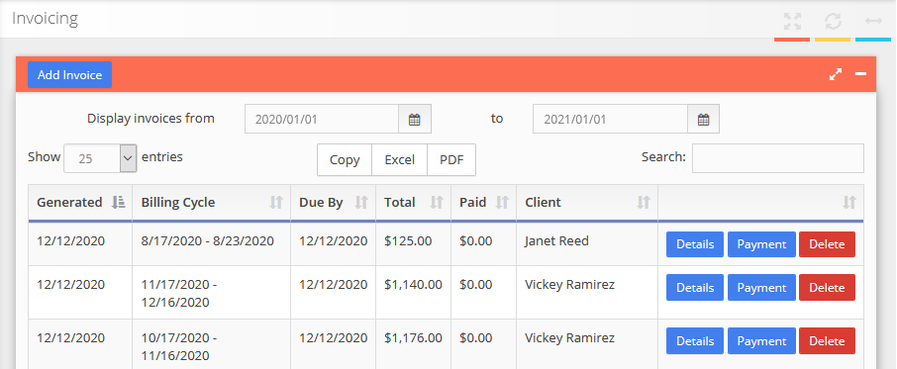This screenshot has height=369, width=897.
Task: Sort table by Paid column
Action: coord(483,202)
